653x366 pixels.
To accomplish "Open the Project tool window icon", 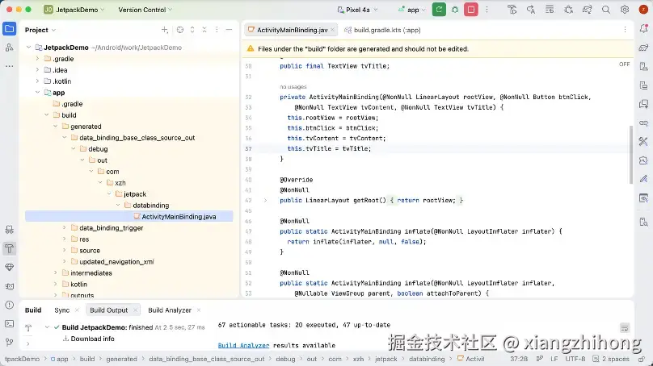I will coord(9,29).
